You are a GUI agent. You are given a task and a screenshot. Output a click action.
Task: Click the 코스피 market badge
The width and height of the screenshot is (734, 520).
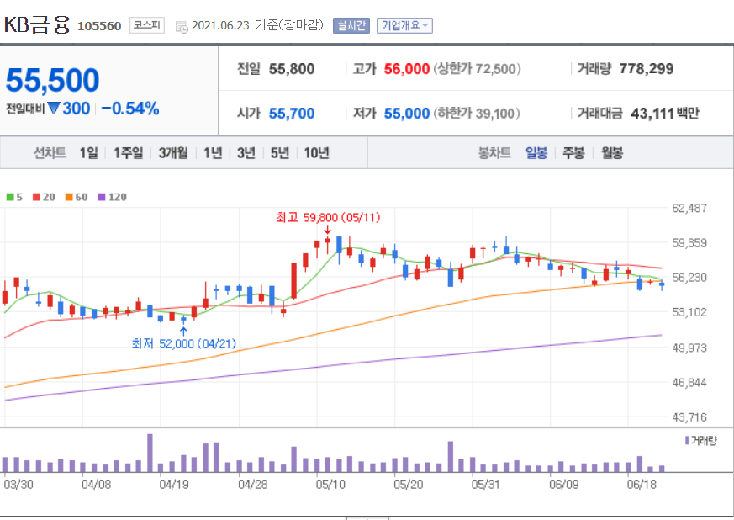point(147,25)
